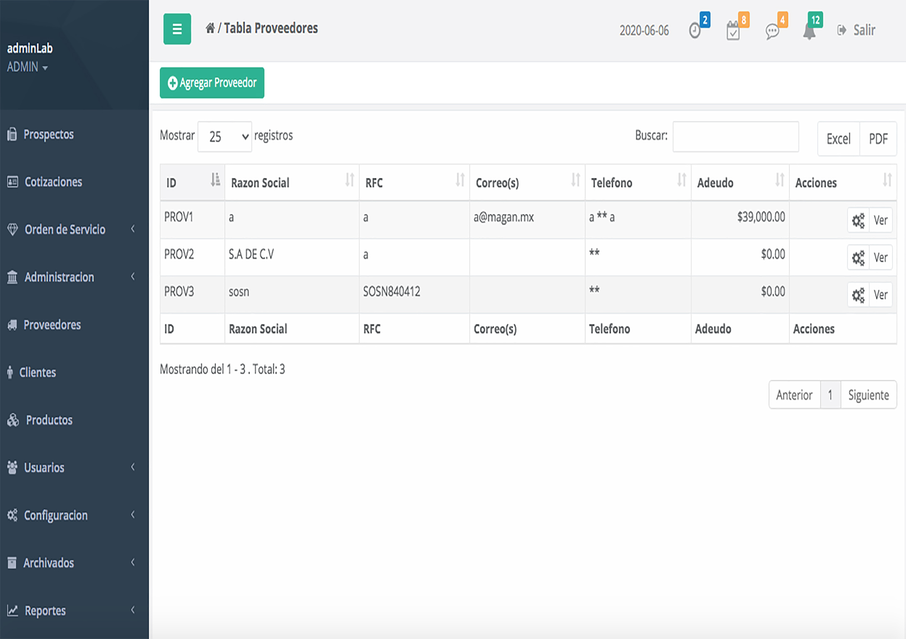The height and width of the screenshot is (639, 906).
Task: Click the Proveedores truck icon
Action: (12, 325)
